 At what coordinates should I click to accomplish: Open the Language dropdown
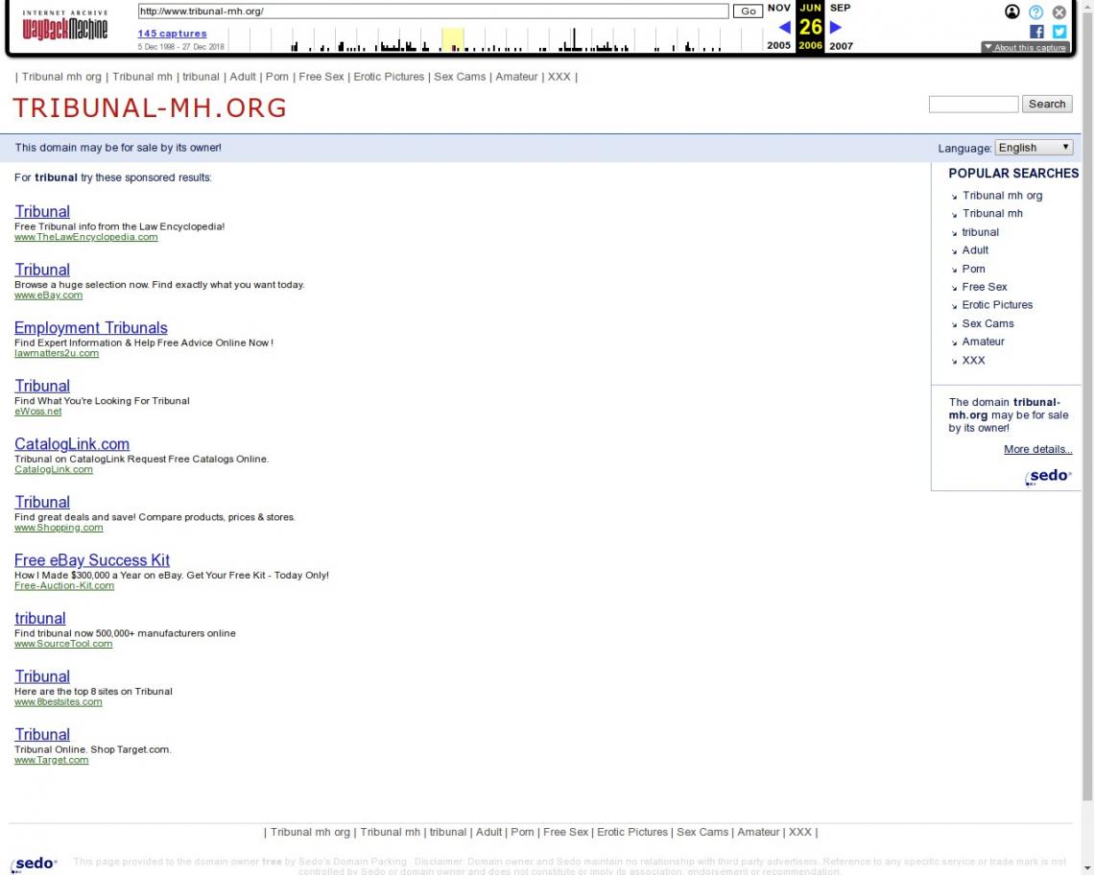click(x=1034, y=147)
